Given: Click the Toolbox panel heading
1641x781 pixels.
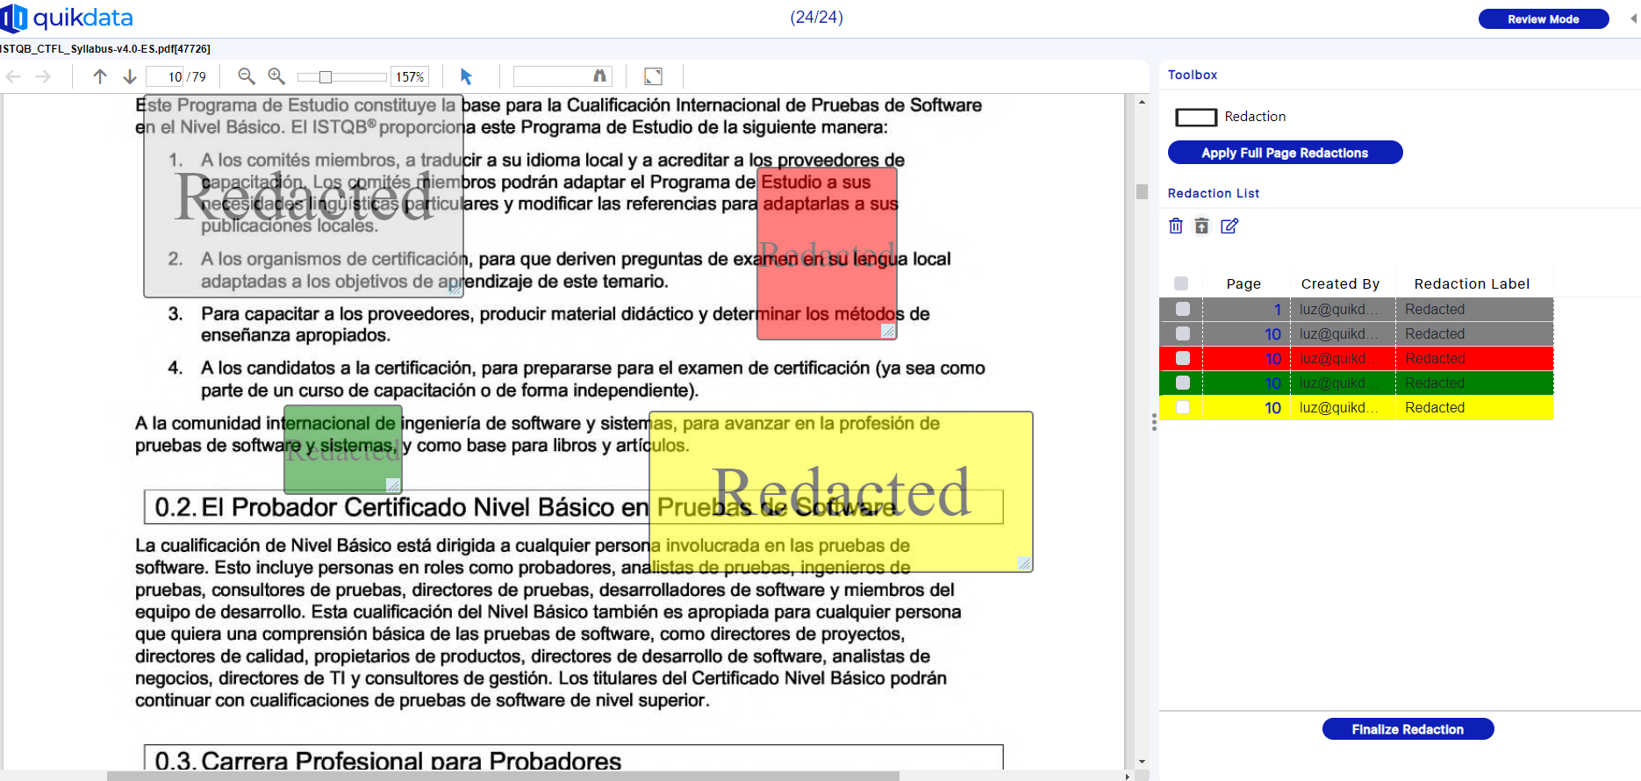Looking at the screenshot, I should coord(1193,75).
